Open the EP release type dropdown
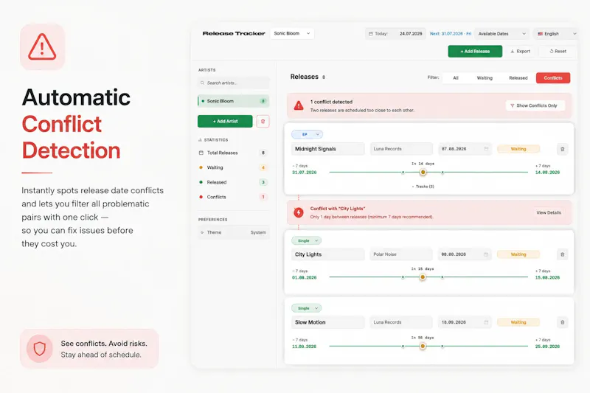 click(307, 134)
